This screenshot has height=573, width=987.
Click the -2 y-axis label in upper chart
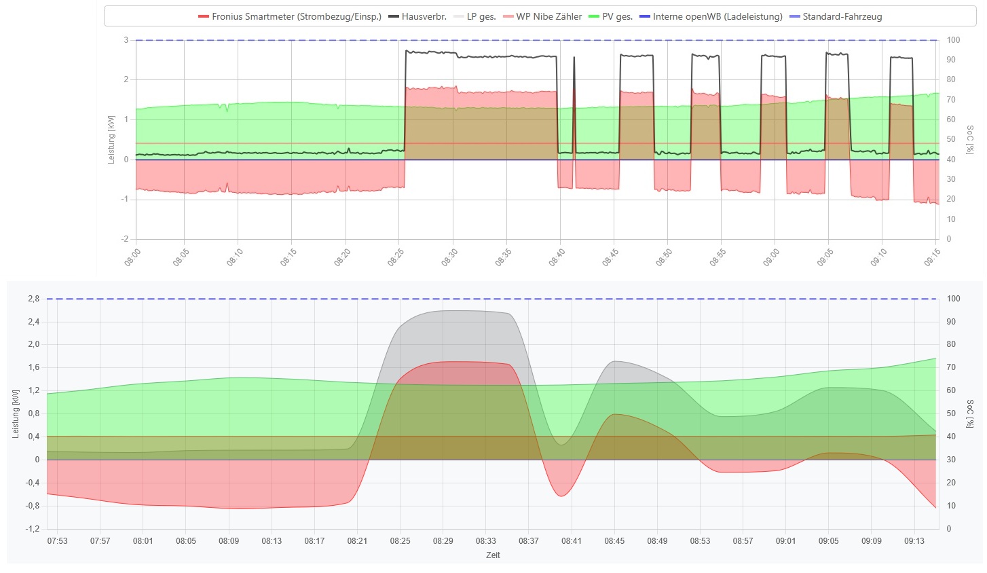[125, 239]
